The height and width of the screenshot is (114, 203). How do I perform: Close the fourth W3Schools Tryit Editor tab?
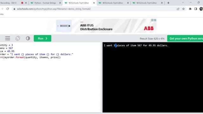162,3
